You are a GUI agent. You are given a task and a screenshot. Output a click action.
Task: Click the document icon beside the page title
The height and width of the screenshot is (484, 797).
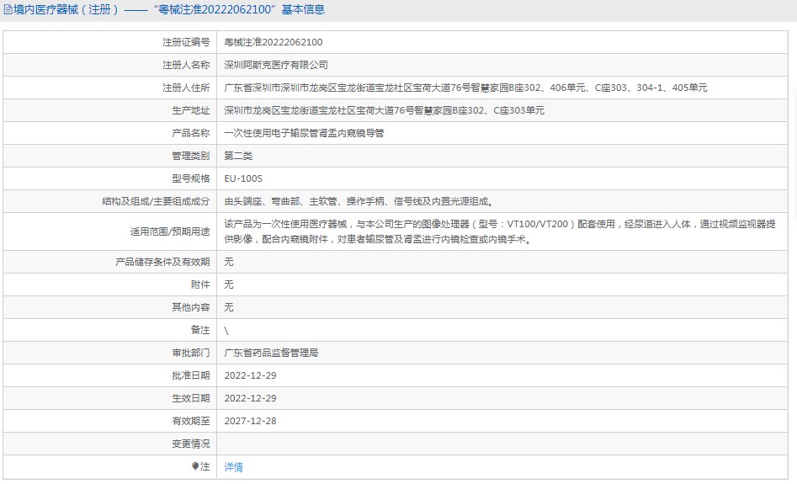(8, 9)
